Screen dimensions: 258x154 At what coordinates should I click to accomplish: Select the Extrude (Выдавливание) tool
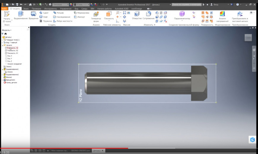tap(20, 14)
